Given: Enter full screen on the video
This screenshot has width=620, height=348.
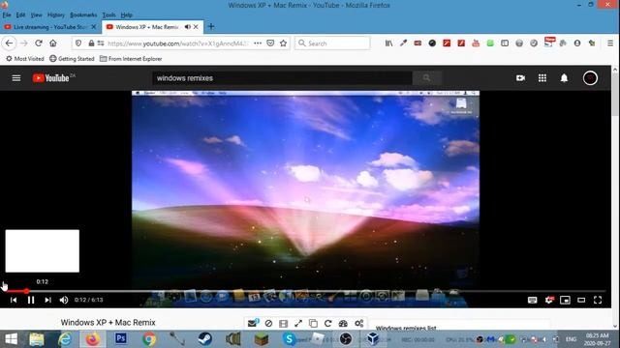Looking at the screenshot, I should 598,301.
